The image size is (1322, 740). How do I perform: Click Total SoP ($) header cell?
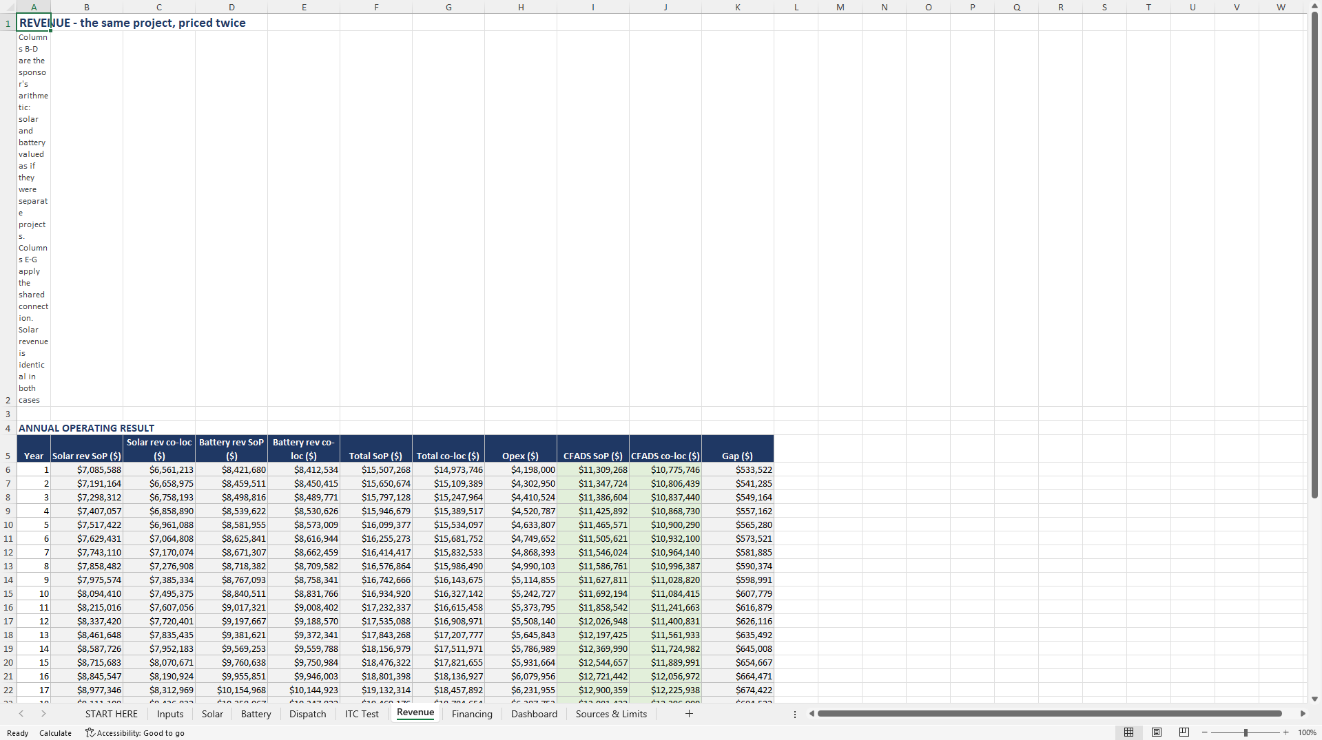[376, 449]
